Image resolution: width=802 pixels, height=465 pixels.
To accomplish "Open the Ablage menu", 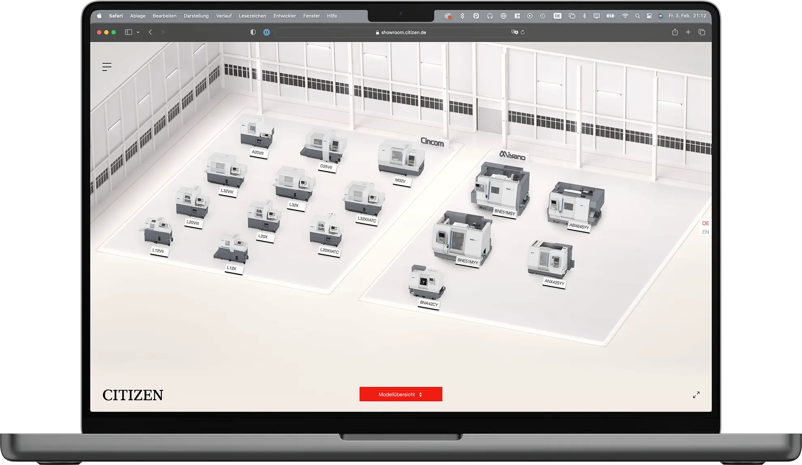I will (137, 16).
